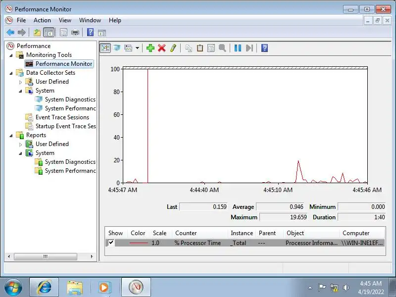Select View Current Activity graph icon
The height and width of the screenshot is (297, 396).
click(x=105, y=48)
